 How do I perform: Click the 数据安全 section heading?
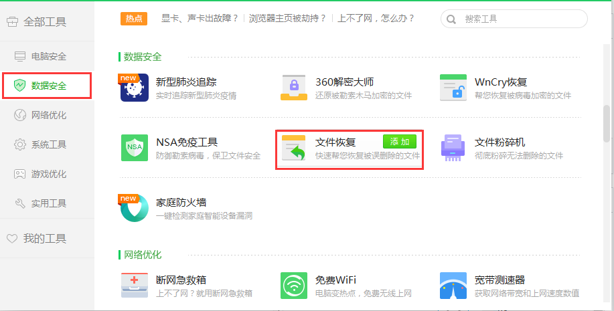pyautogui.click(x=143, y=57)
